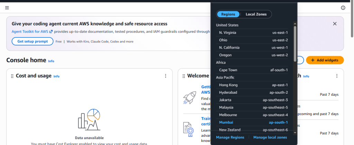
Task: Click the Add widgets button
Action: 325,60
